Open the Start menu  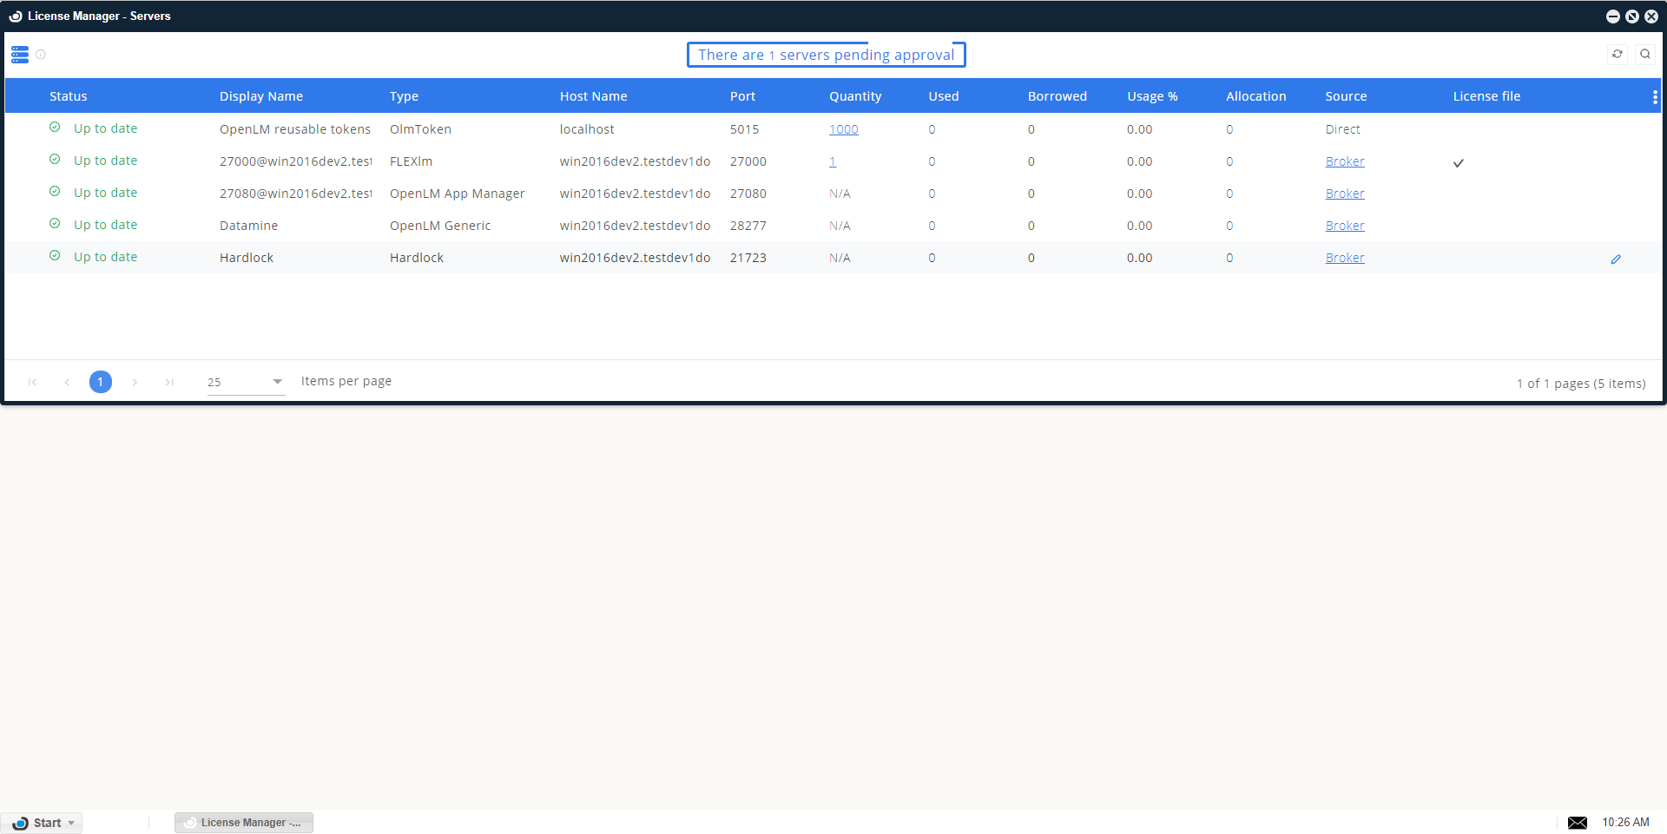coord(42,823)
